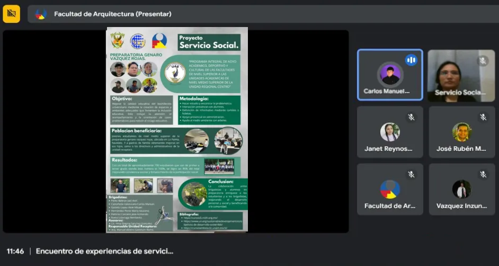Viewport: 499px width, 266px height.
Task: Click the Proyecto Servicio Social poster heading
Action: click(x=209, y=42)
